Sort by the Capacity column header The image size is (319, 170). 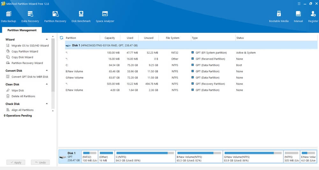110,38
